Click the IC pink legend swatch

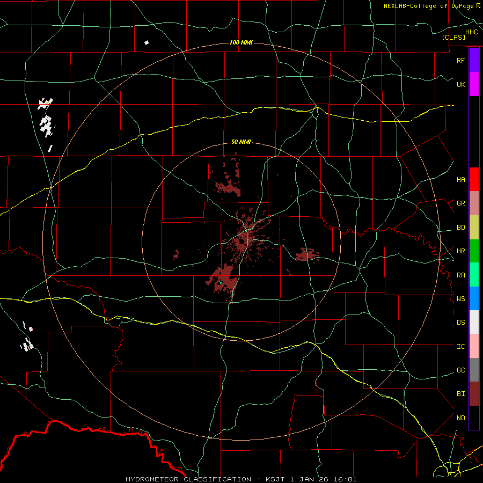(474, 346)
